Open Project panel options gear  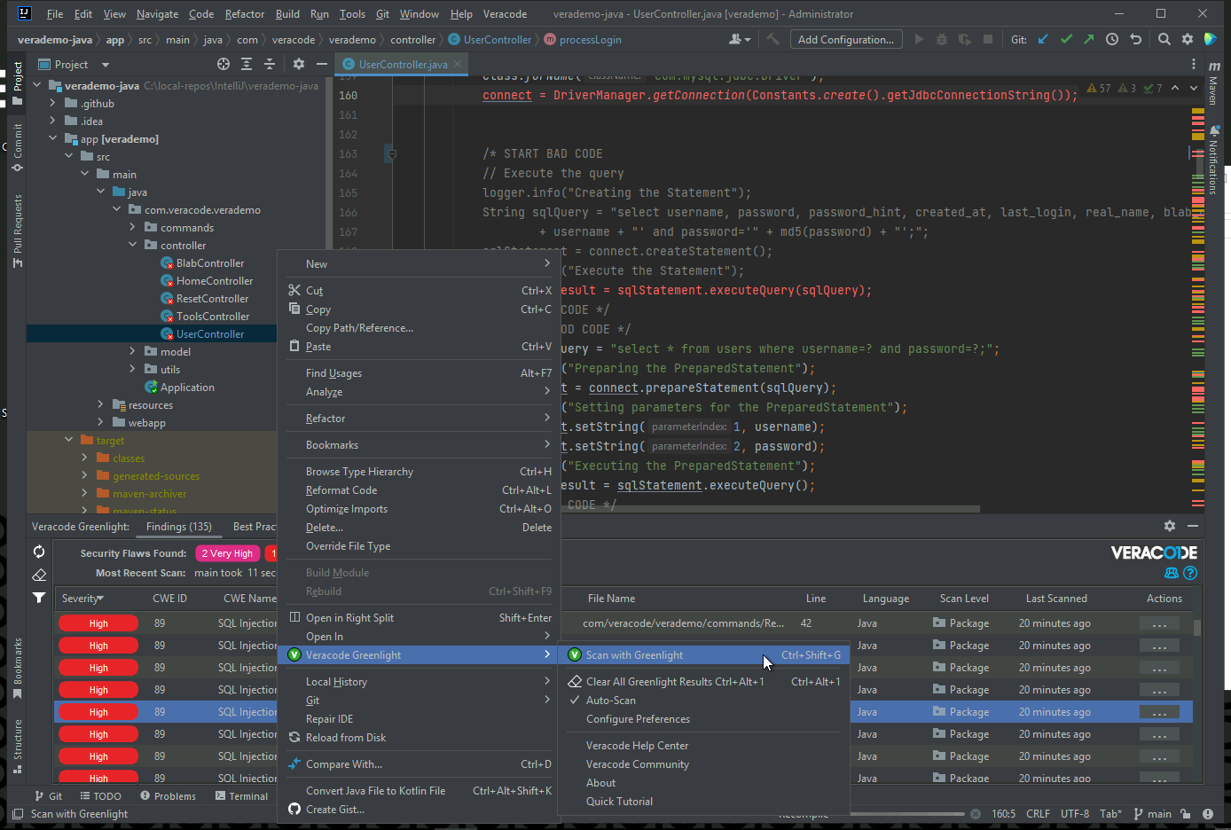point(299,64)
